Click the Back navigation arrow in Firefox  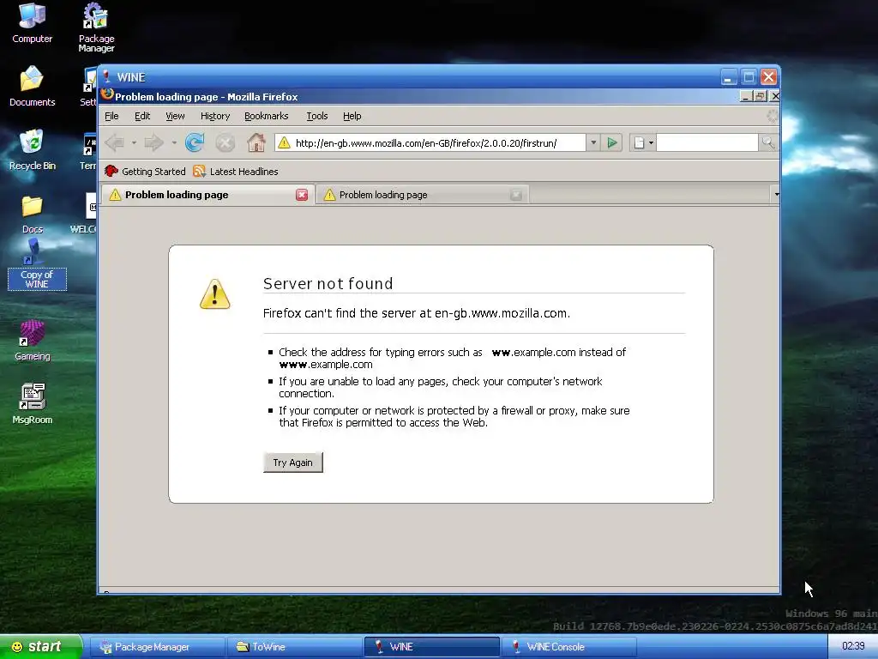[116, 143]
